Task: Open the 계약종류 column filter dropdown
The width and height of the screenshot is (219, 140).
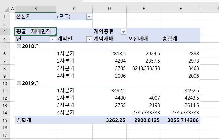Action: point(123,32)
